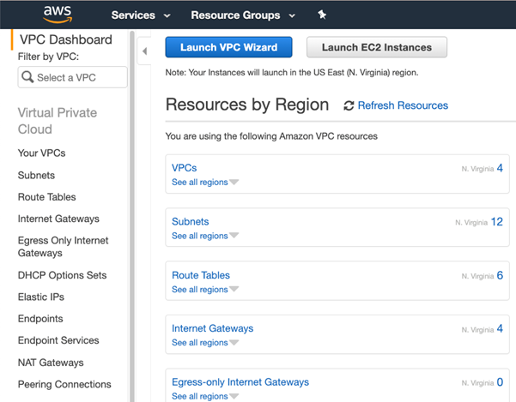
Task: Open Egress Only Internet Gateways in sidebar
Action: coord(63,247)
